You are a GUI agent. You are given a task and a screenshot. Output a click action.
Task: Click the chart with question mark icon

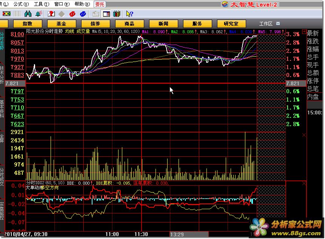coord(51,14)
